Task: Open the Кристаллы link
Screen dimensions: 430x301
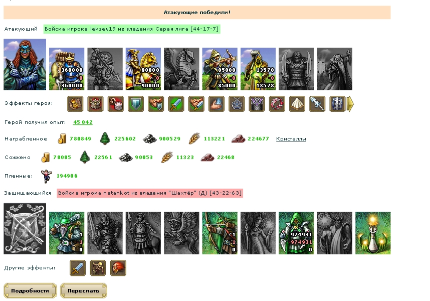Action: click(x=291, y=139)
